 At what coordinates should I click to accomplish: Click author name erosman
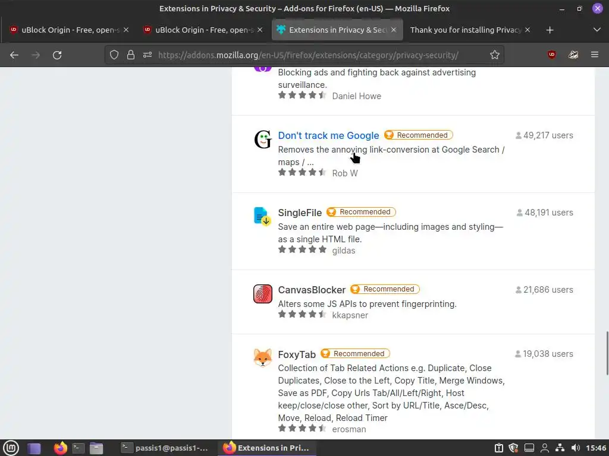[x=349, y=429]
